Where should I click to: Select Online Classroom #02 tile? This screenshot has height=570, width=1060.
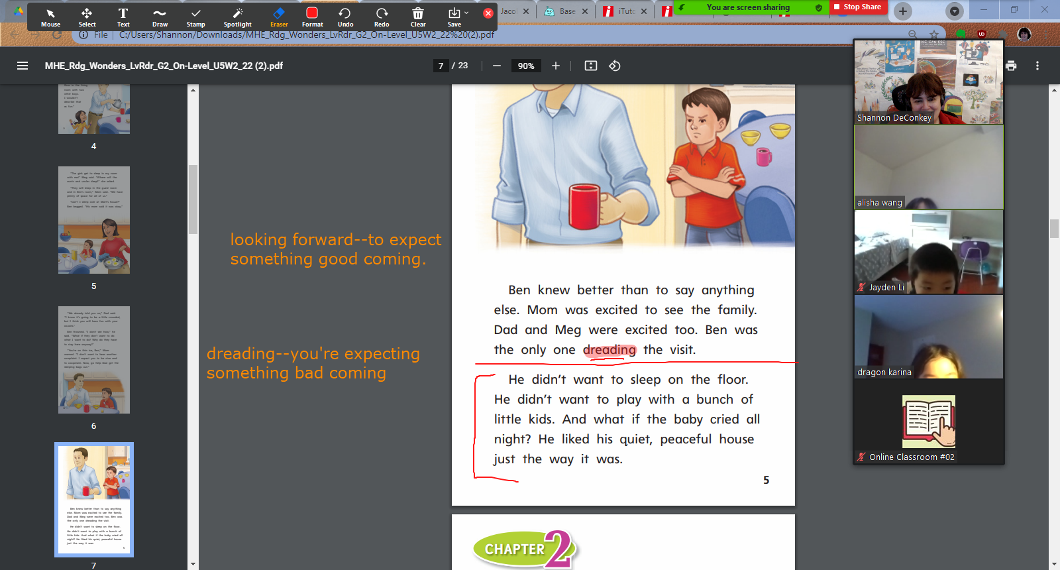tap(929, 422)
